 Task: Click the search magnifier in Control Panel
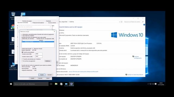143,22
